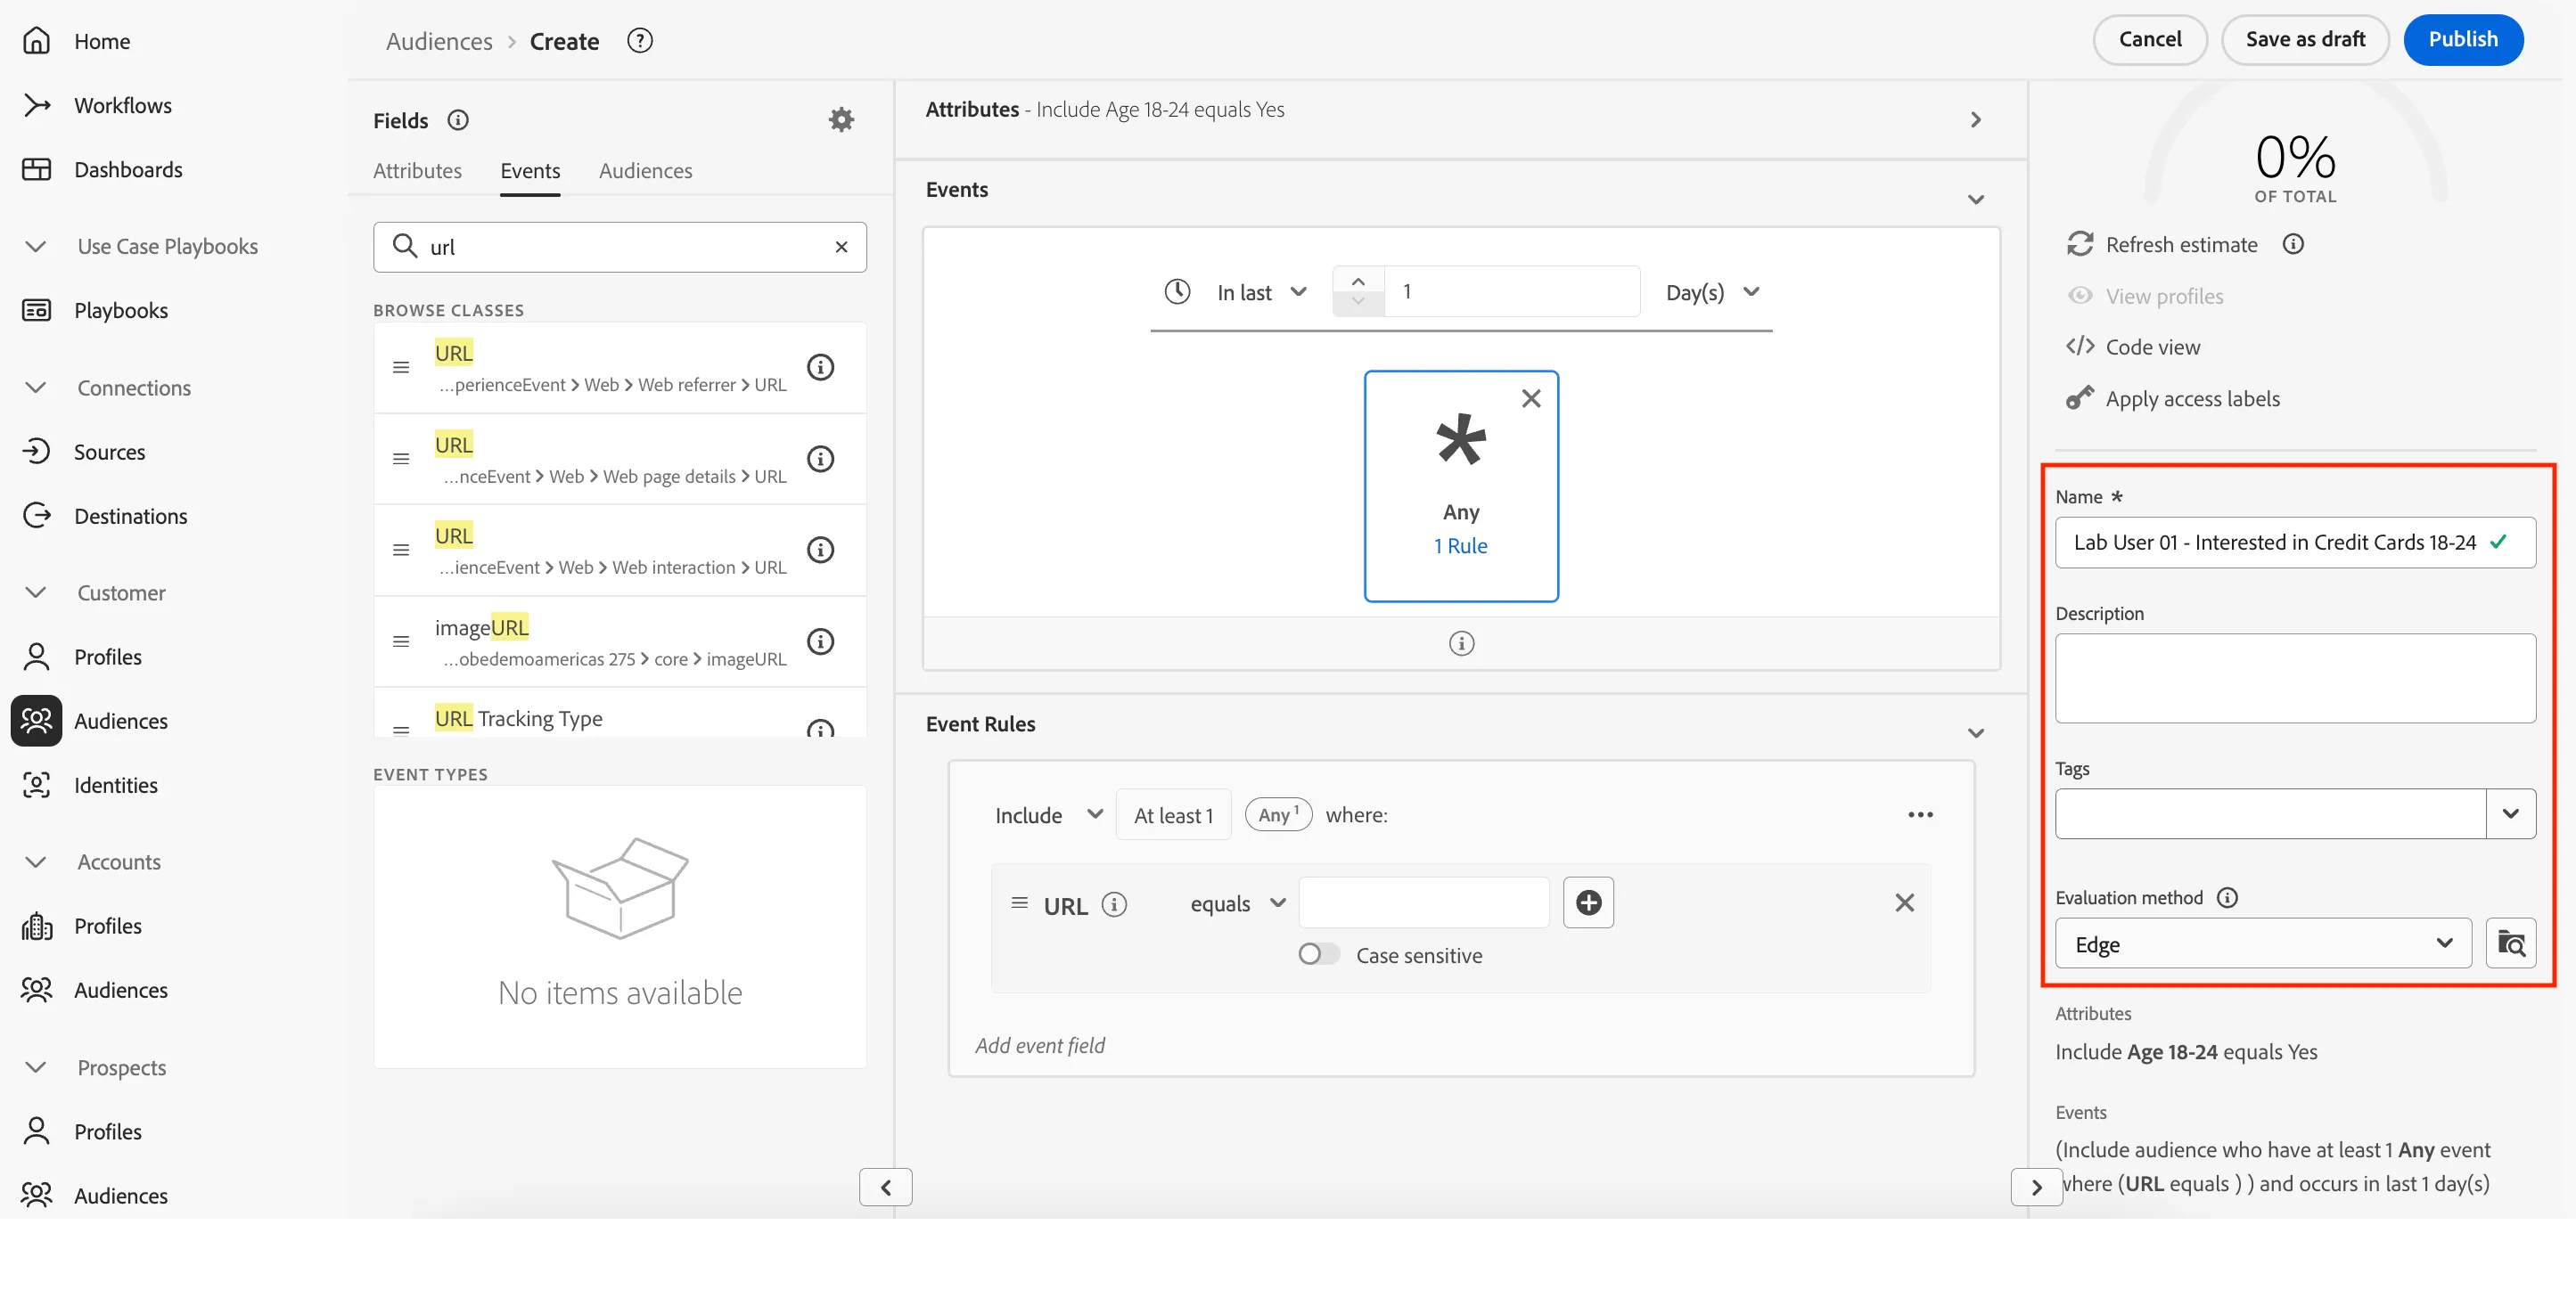Click Refresh estimate
This screenshot has width=2576, height=1290.
(x=2162, y=245)
